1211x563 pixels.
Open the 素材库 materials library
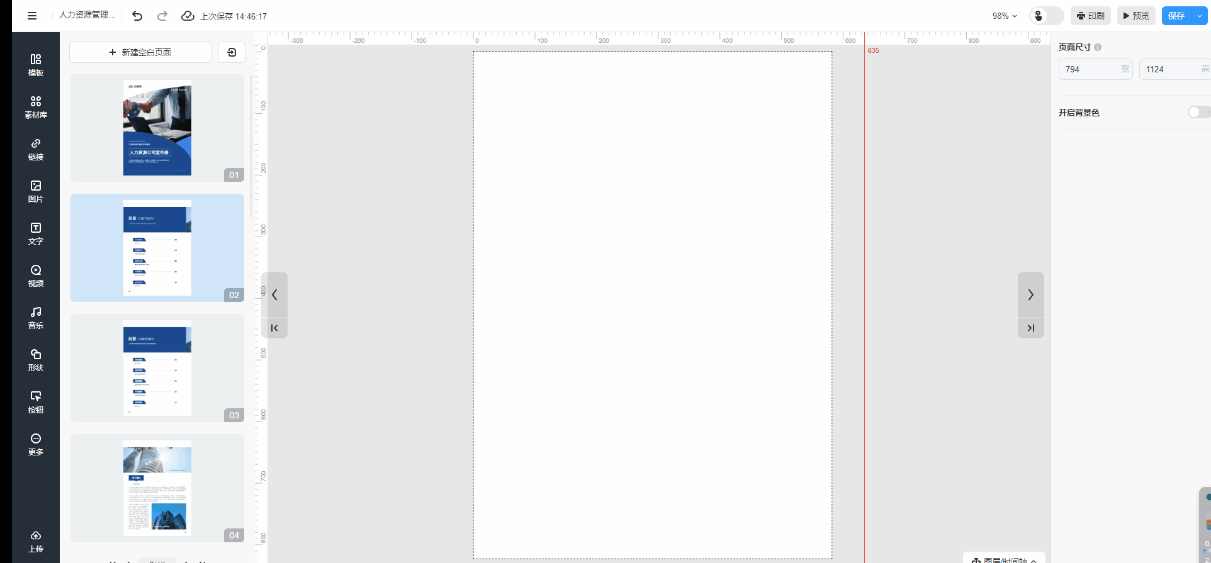36,107
